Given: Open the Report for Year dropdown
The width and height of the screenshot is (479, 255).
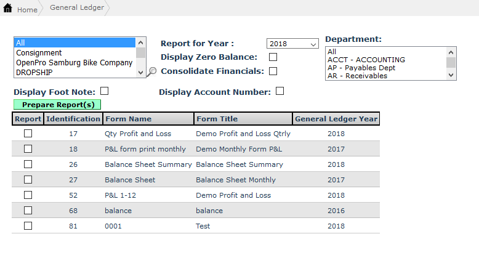Looking at the screenshot, I should [292, 44].
